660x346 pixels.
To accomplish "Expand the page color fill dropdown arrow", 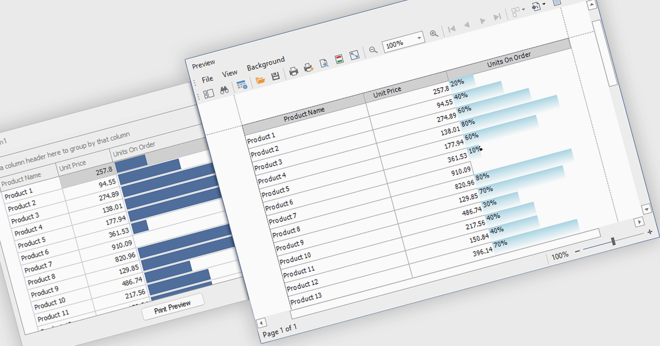I will (x=544, y=5).
